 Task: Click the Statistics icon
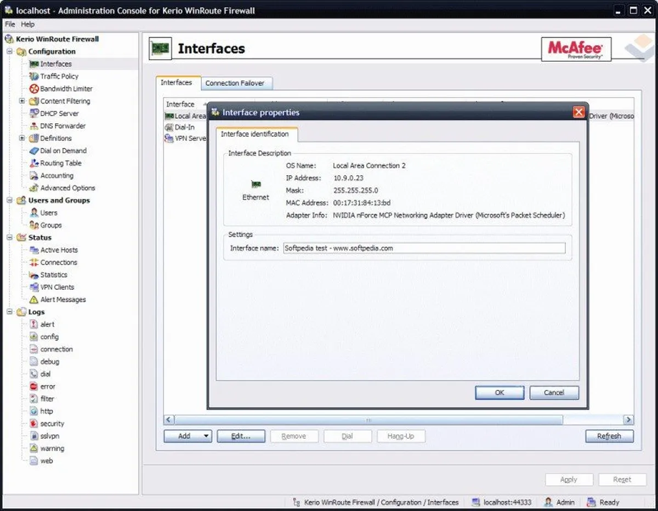point(34,275)
